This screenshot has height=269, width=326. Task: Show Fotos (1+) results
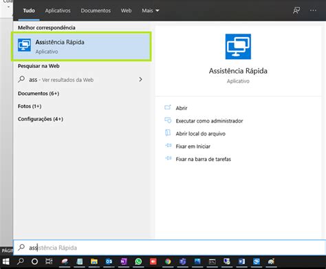point(30,106)
